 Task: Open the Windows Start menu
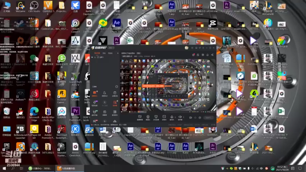(4, 168)
